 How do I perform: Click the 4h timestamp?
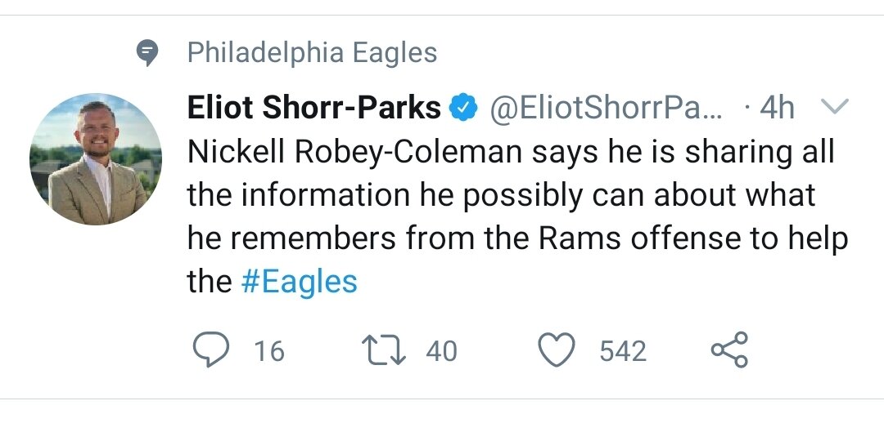[777, 107]
